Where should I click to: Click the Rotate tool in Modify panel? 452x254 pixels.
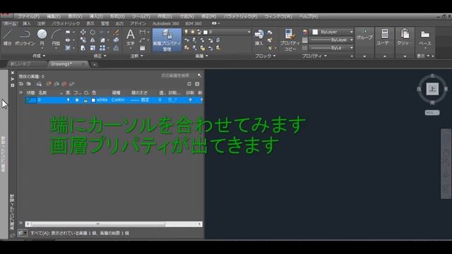(93, 32)
